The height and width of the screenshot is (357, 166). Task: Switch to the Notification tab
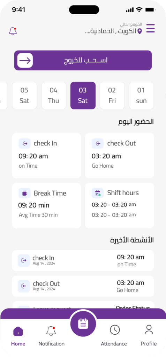click(x=52, y=336)
